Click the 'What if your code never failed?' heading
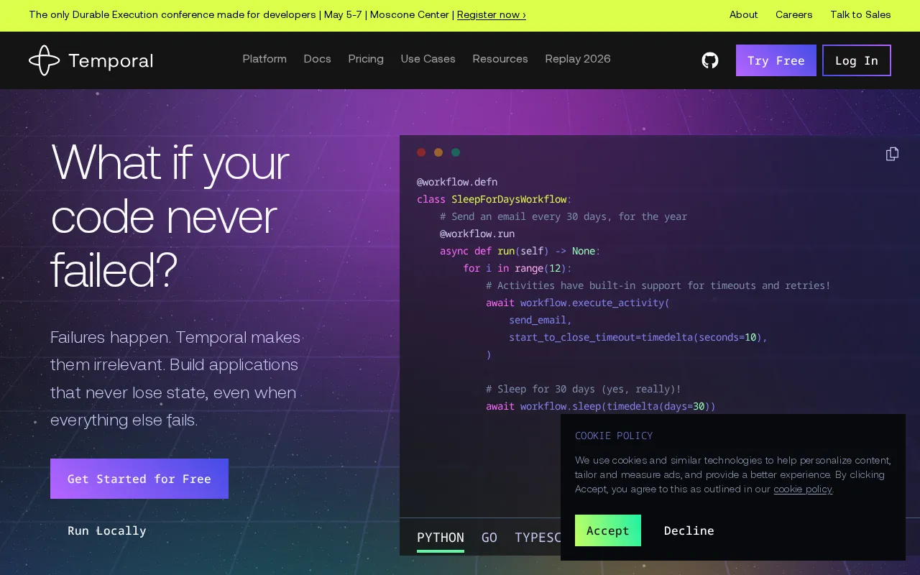920x575 pixels. 170,216
